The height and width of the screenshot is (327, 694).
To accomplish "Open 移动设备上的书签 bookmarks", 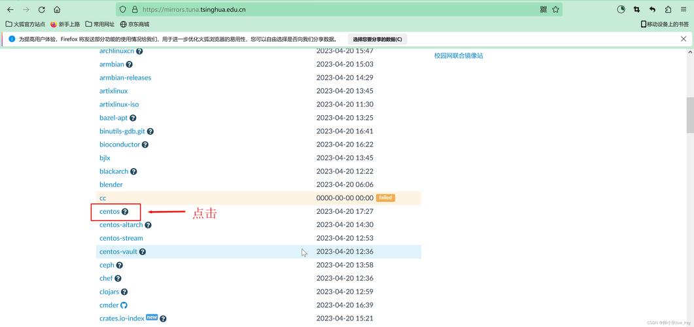I will pyautogui.click(x=665, y=24).
